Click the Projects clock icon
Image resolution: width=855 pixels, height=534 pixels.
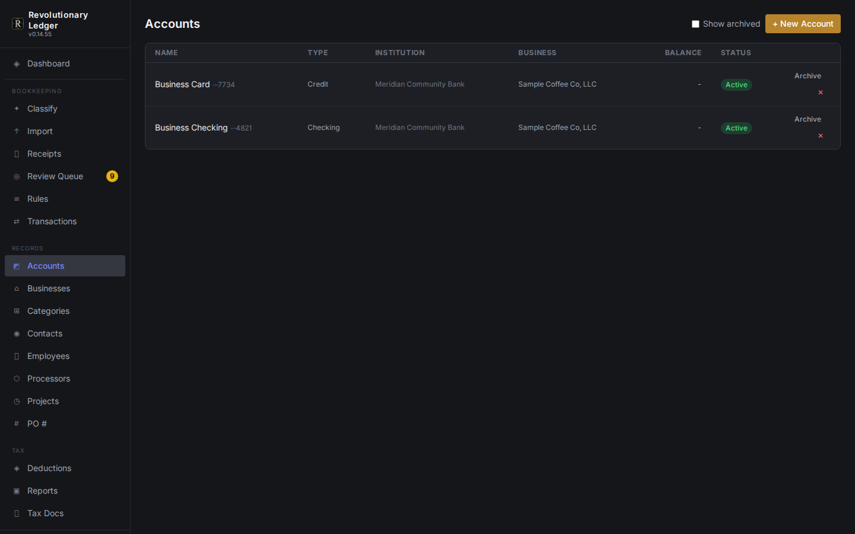(x=17, y=402)
